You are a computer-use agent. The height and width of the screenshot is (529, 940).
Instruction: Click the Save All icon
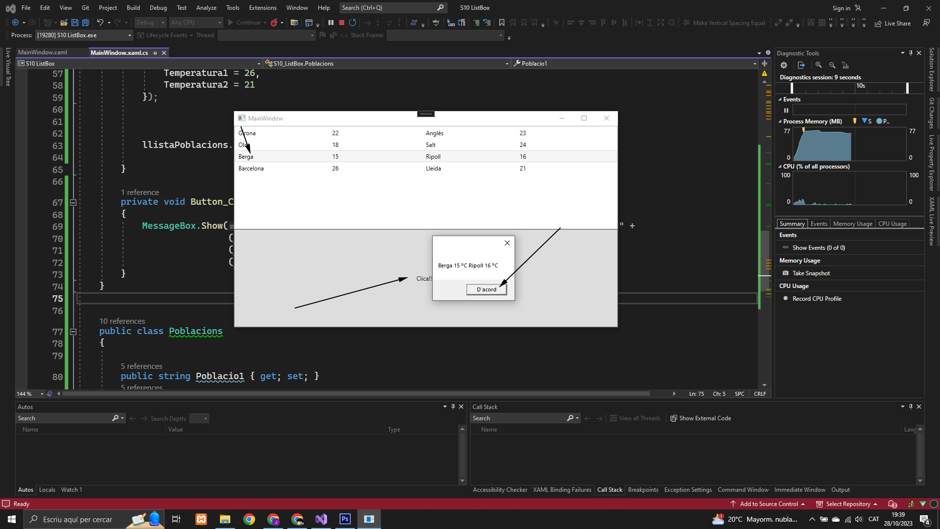tap(86, 23)
